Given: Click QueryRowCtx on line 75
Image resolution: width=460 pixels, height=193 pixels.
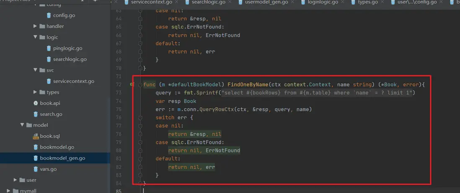Looking at the screenshot, I should tap(217, 110).
